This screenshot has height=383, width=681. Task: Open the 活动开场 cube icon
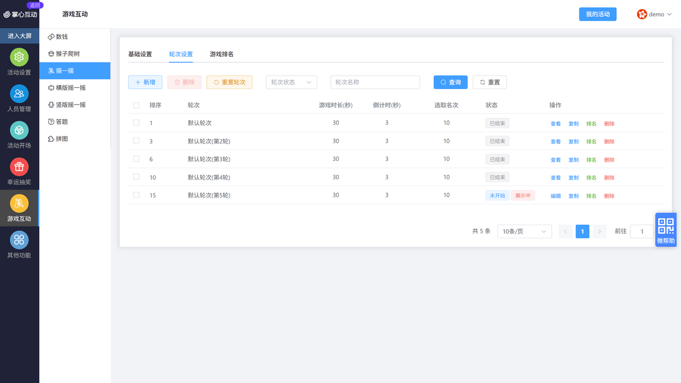19,130
